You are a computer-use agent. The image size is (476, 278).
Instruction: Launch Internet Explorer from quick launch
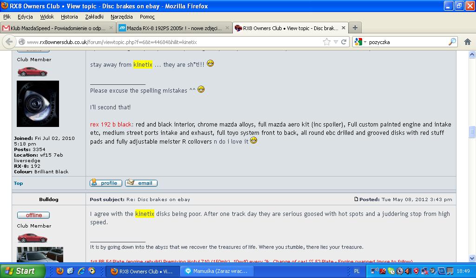tap(81, 271)
